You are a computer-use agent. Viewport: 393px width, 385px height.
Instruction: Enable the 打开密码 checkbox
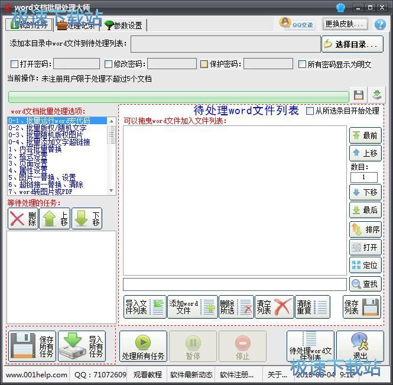[x=14, y=64]
